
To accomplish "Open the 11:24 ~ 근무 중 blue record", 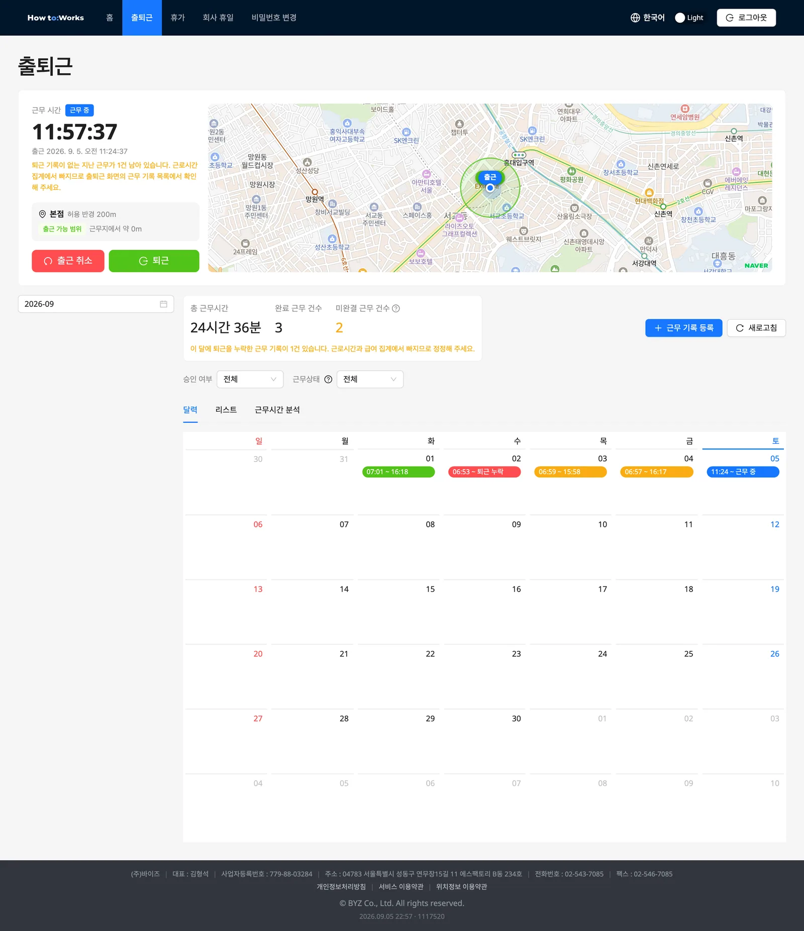I will (x=743, y=472).
